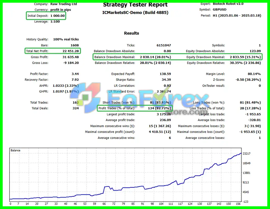Select Average consecutive losses value "1"
The height and width of the screenshot is (209, 270).
[x=260, y=138]
